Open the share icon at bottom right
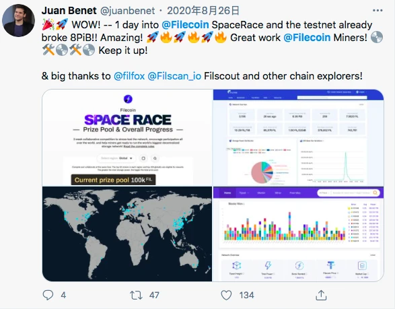 [321, 295]
